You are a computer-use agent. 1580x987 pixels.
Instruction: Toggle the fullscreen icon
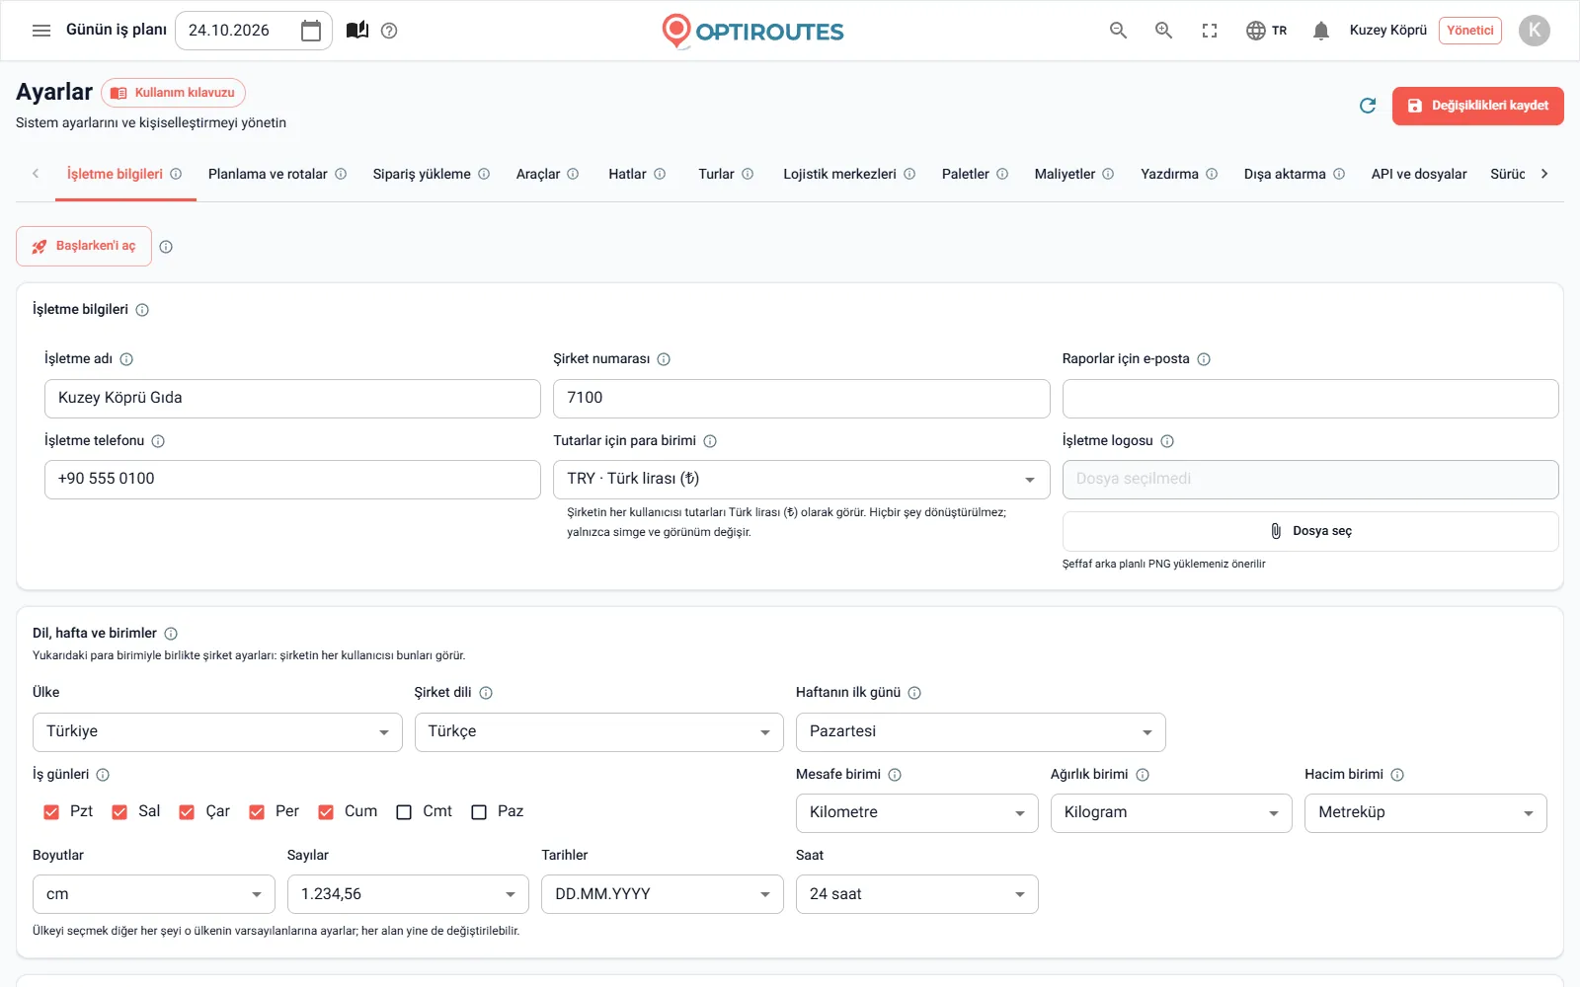pos(1210,31)
